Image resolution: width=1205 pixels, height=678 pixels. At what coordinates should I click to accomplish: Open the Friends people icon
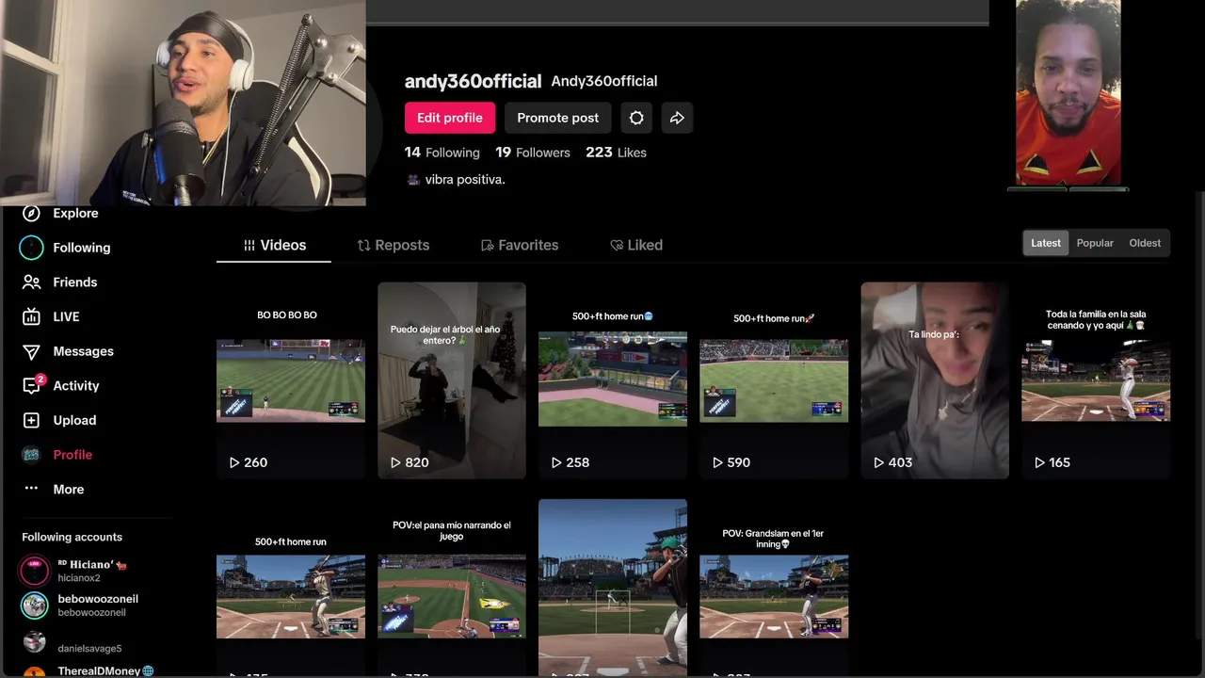pyautogui.click(x=31, y=282)
